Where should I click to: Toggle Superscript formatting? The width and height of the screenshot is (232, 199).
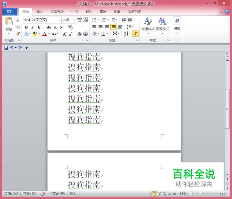tap(62, 27)
